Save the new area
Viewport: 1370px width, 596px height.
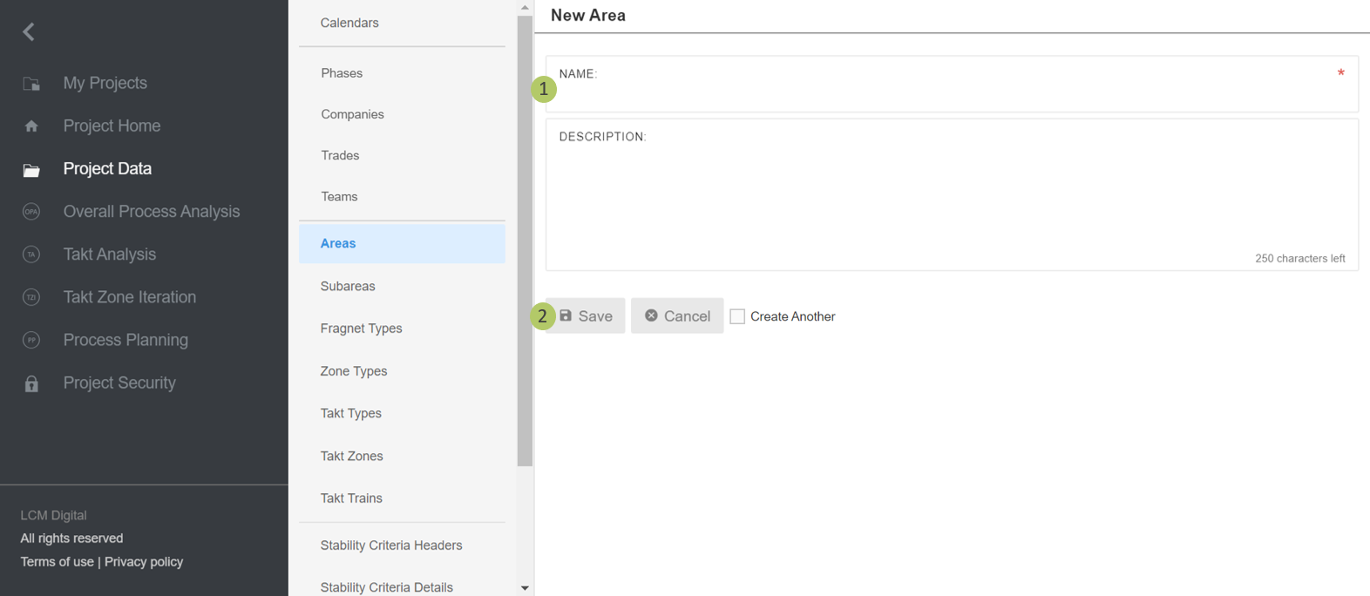click(x=587, y=316)
